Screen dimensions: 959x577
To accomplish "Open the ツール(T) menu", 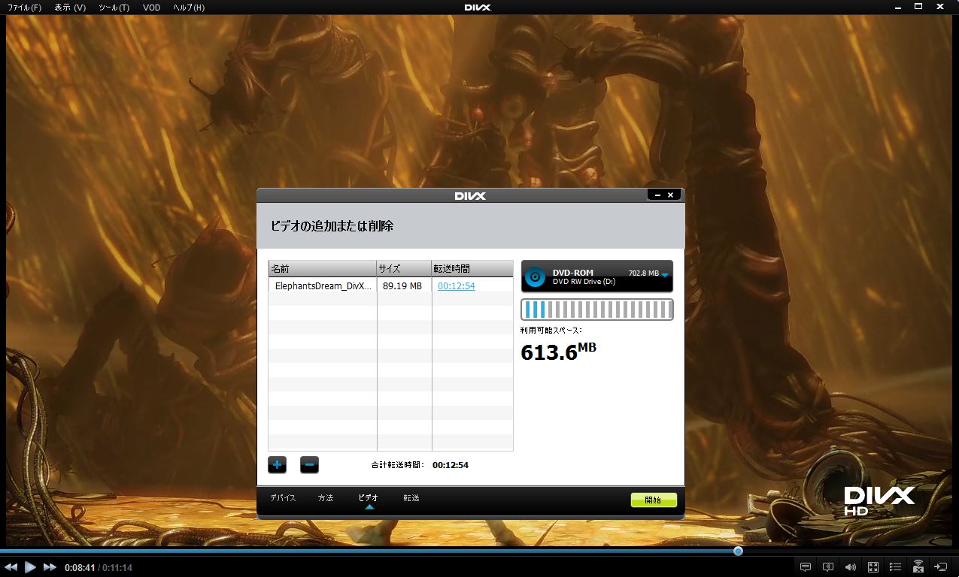I will tap(114, 8).
